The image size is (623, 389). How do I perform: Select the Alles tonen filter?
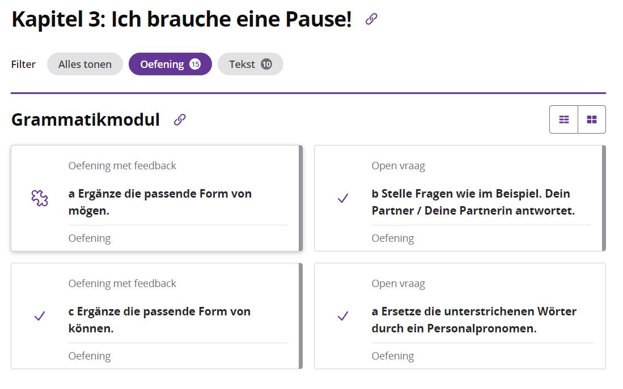point(85,64)
